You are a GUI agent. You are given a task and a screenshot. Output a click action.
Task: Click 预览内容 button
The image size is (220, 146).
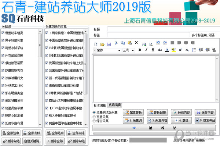pyautogui.click(x=181, y=113)
